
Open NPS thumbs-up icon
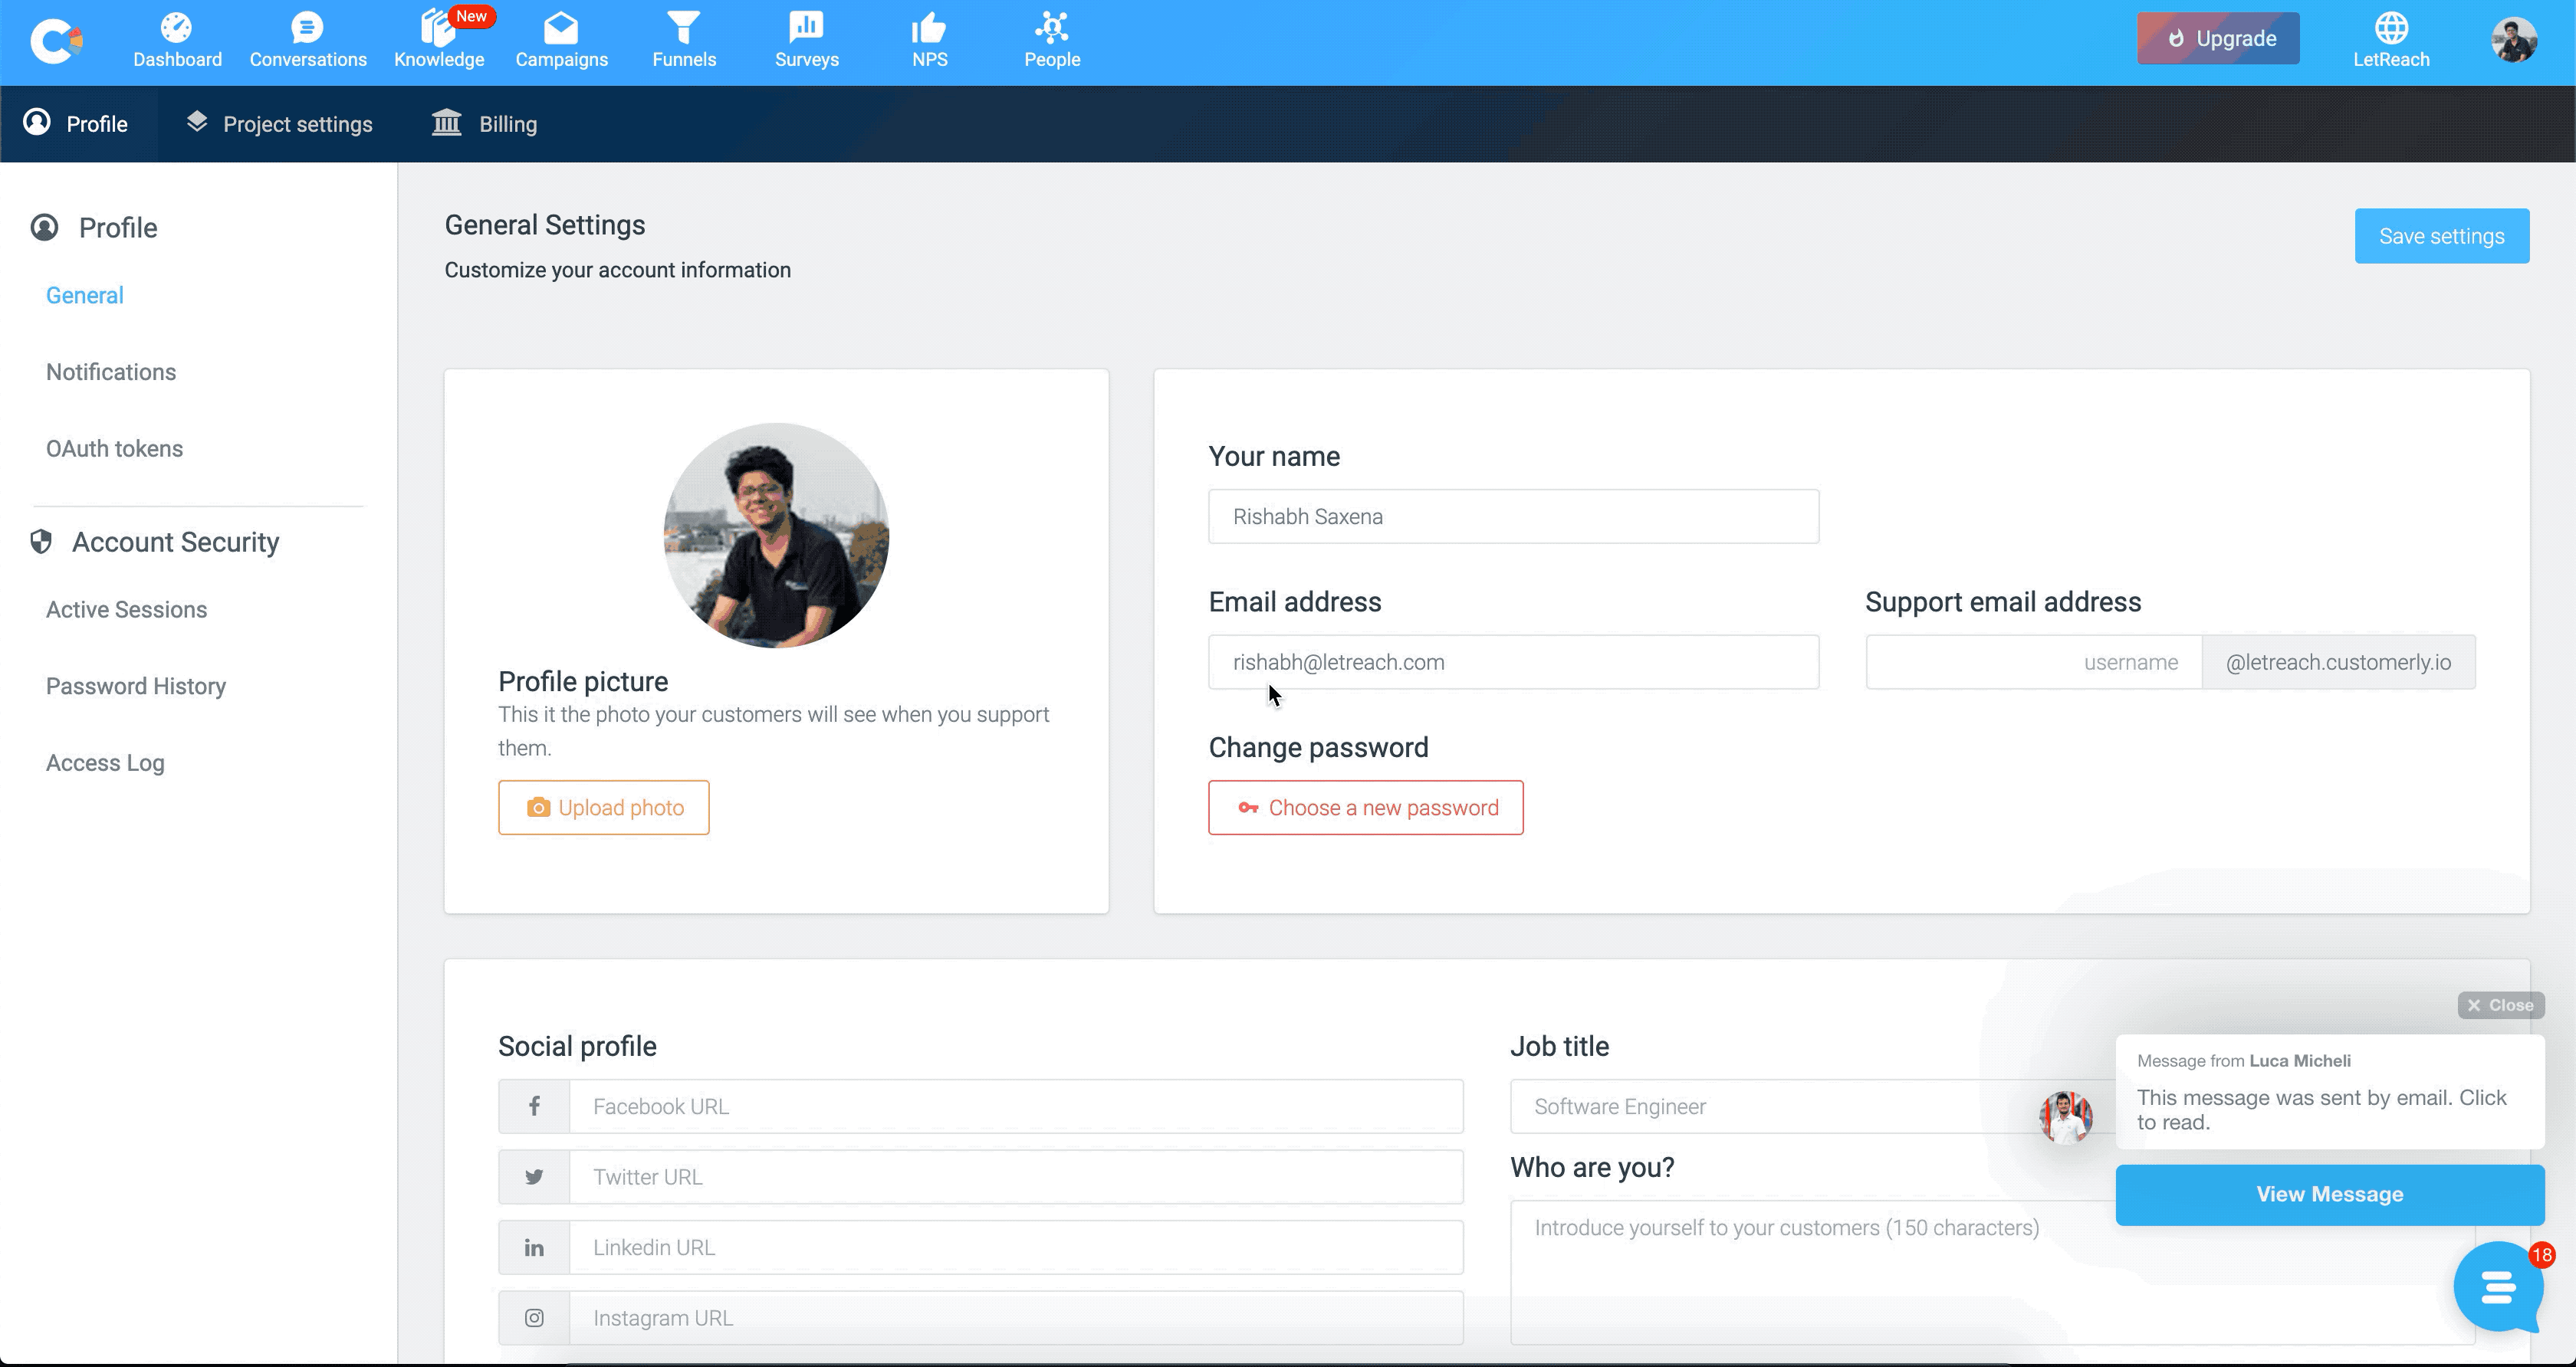pos(929,28)
